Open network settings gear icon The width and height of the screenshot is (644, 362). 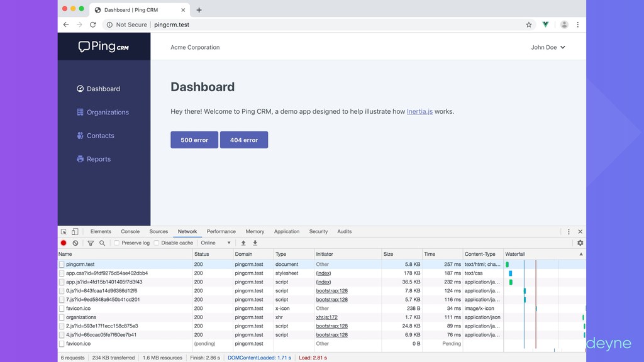580,243
